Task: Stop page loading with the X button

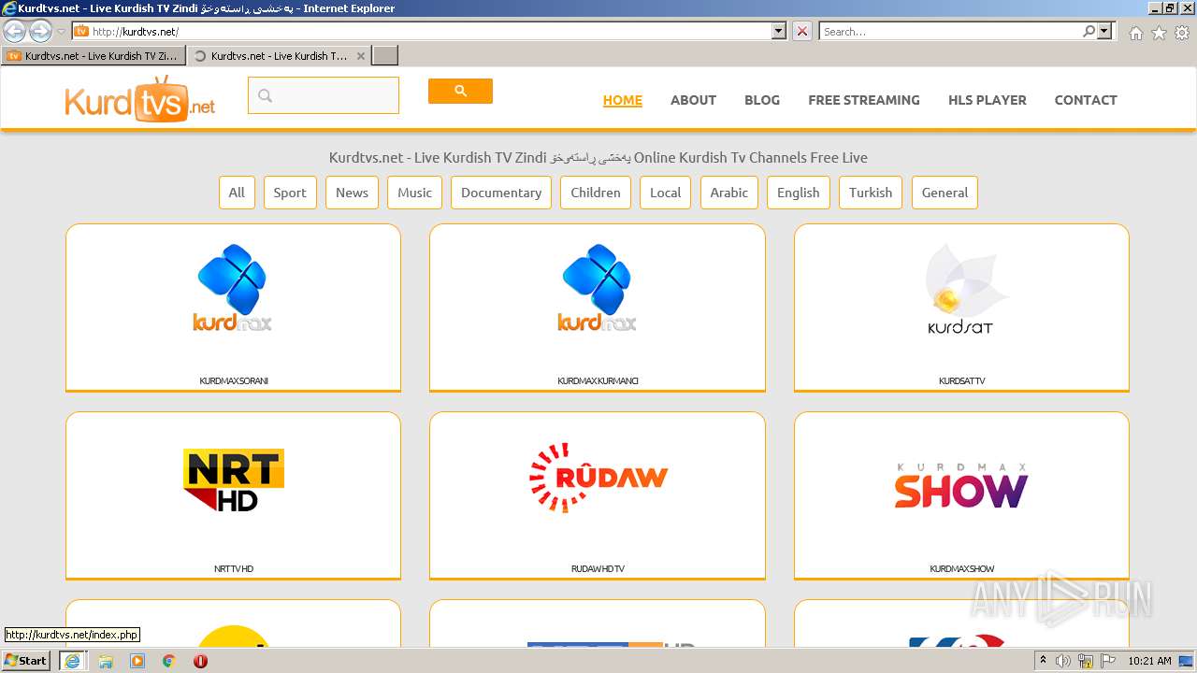Action: point(802,31)
